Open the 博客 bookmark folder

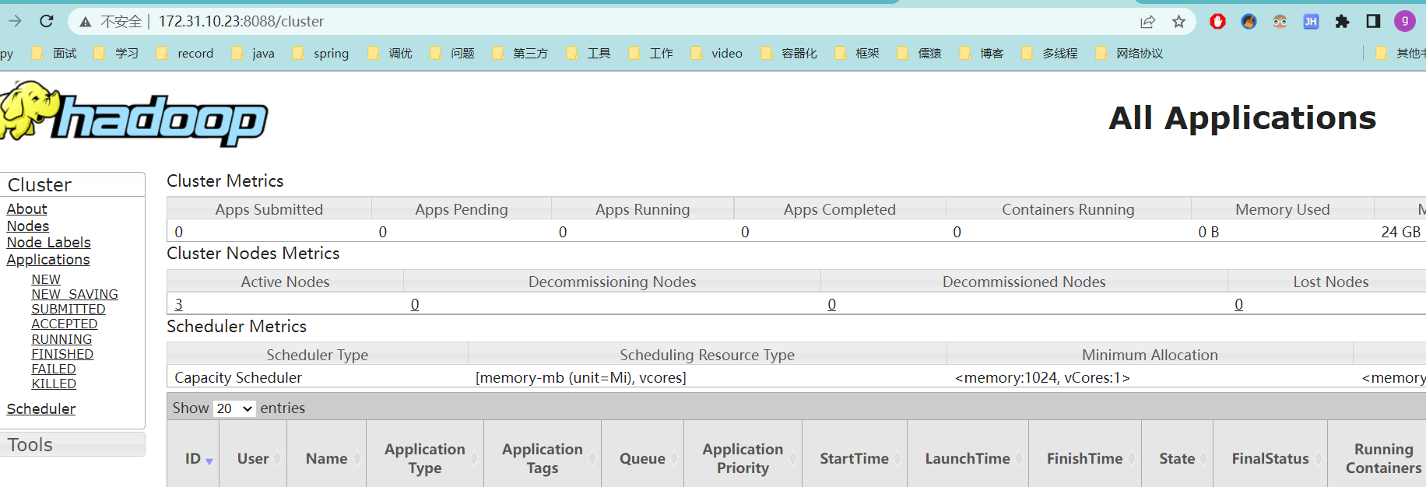(982, 53)
